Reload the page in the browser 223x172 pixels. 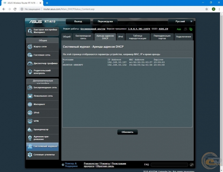pyautogui.click(x=15, y=9)
